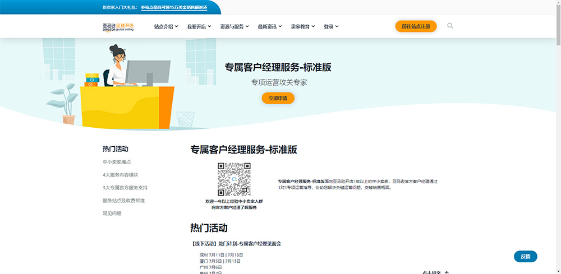Expand the 登录 dropdown
Viewport: 561px width, 274px height.
pyautogui.click(x=331, y=26)
